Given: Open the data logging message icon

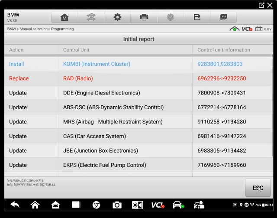Looking at the screenshot, I should click(x=223, y=17).
